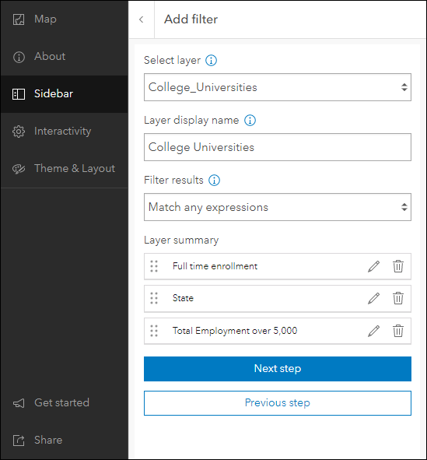The height and width of the screenshot is (460, 427).
Task: Click the Layer display name text field
Action: (x=278, y=147)
